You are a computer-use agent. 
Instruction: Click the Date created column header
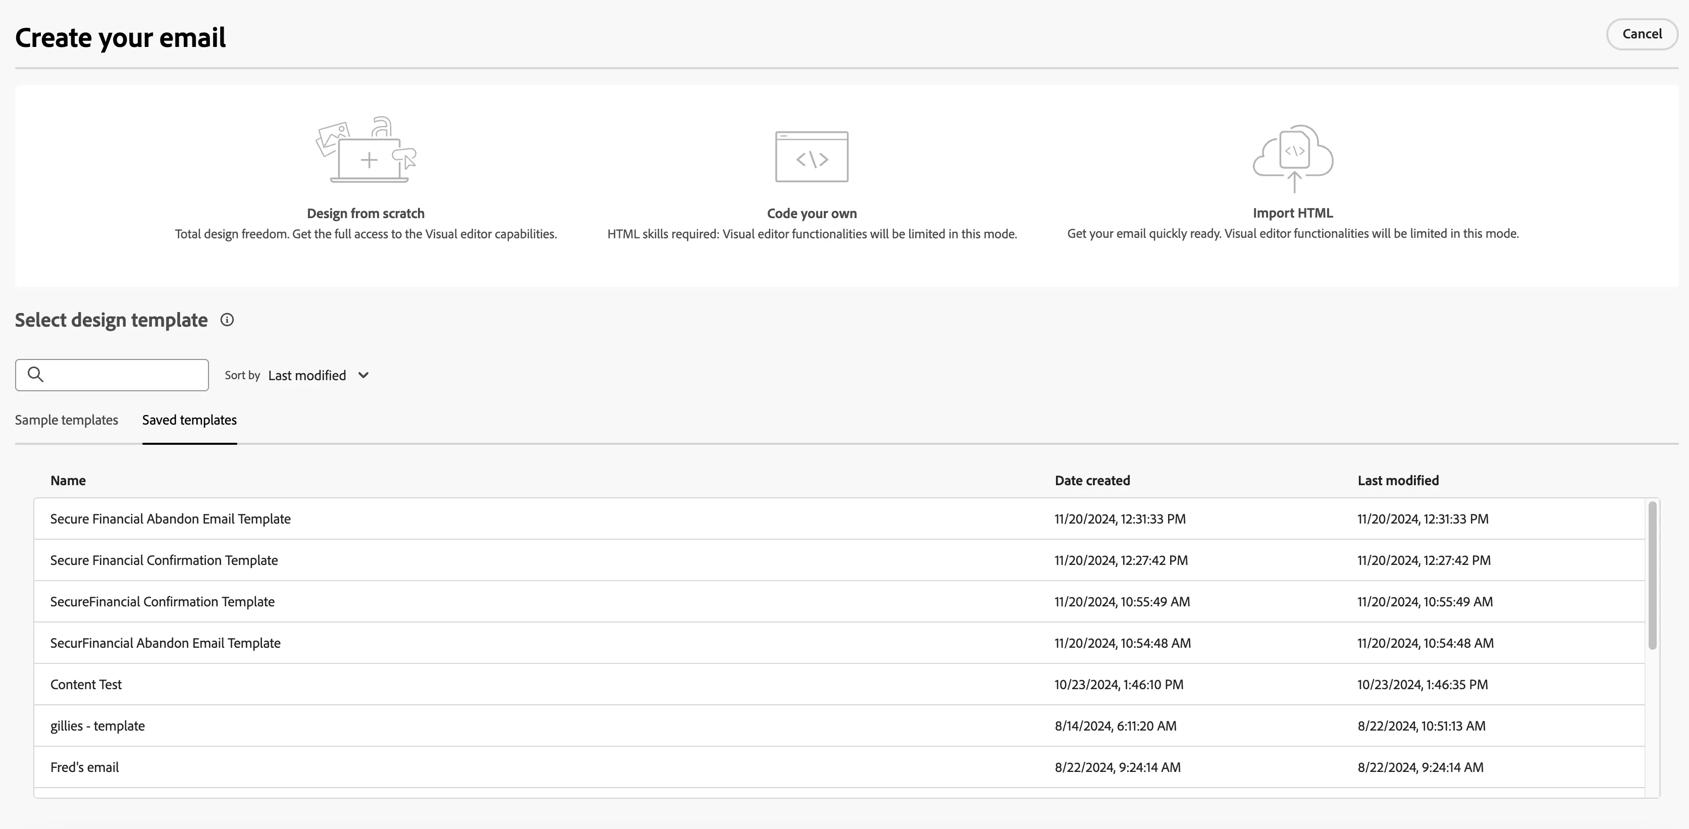click(1092, 480)
